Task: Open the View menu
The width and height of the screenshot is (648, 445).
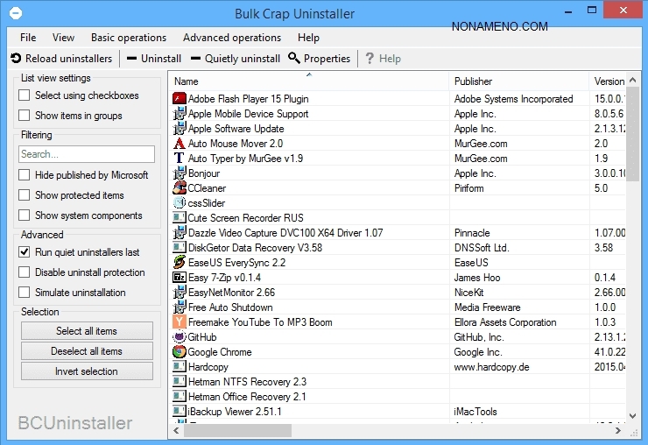Action: tap(63, 38)
